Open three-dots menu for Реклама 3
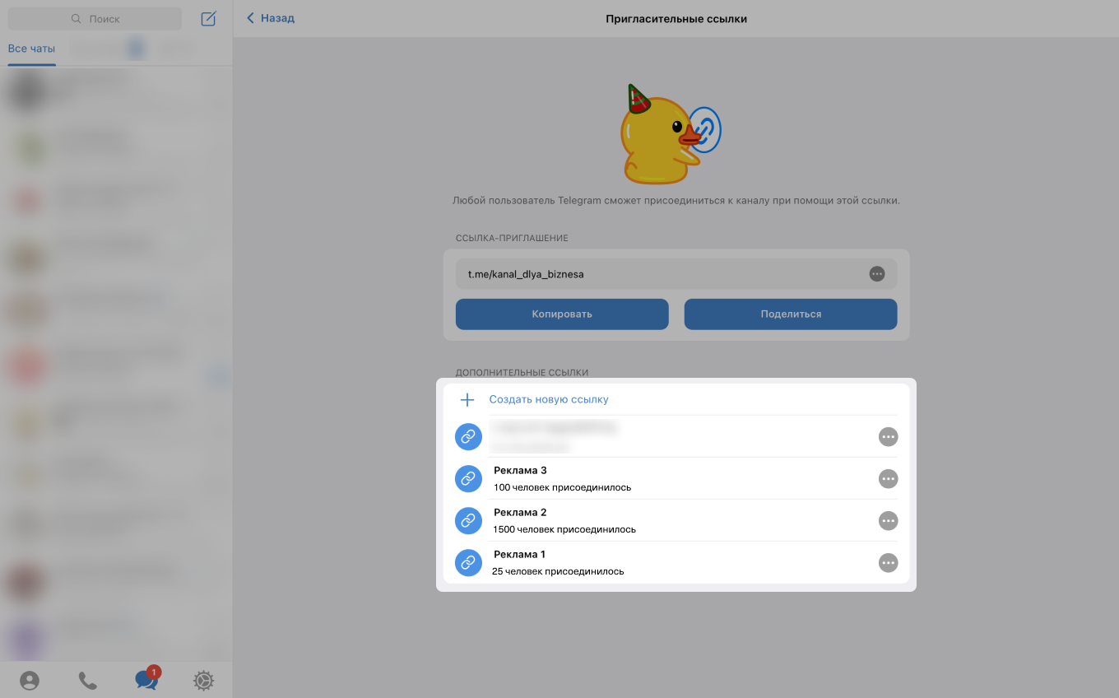The image size is (1119, 698). click(x=888, y=478)
